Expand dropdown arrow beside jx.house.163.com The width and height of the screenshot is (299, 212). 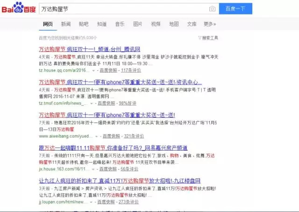pyautogui.click(x=93, y=169)
